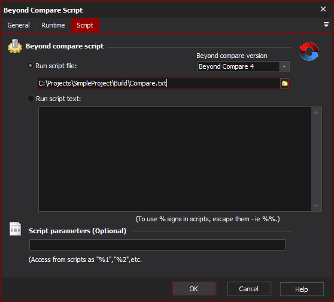This screenshot has height=302, width=334.
Task: Click the '(To use % signs in scripts' hint
Action: [208, 219]
